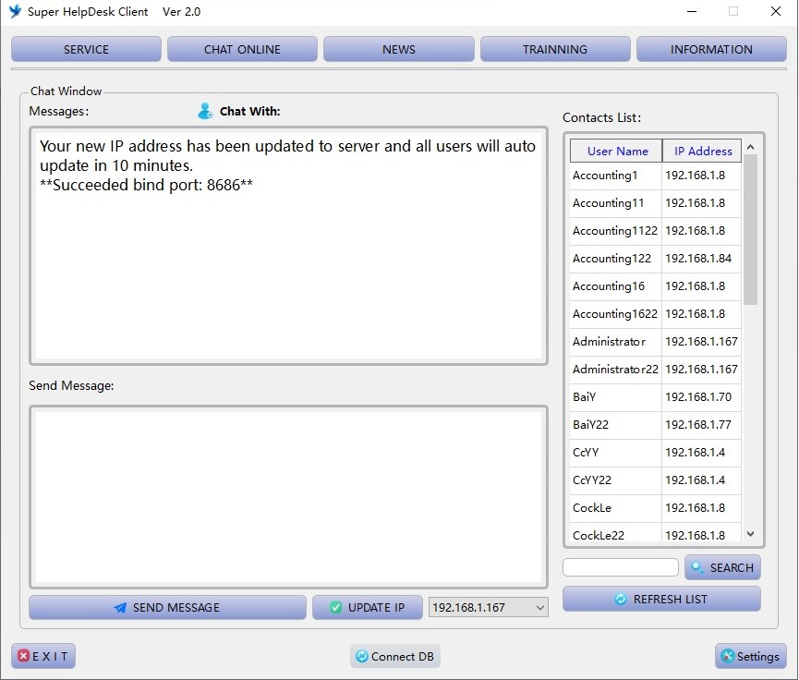Focus the contact search text field
The image size is (799, 680).
pos(620,567)
